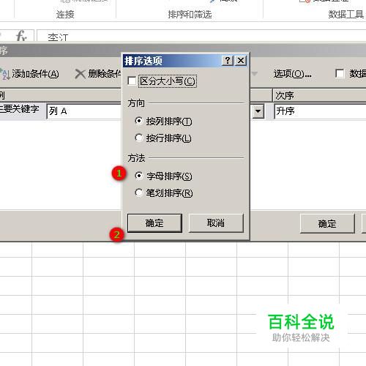The image size is (366, 366).
Task: Select the 按列排序(T) radio option
Action: (138, 121)
